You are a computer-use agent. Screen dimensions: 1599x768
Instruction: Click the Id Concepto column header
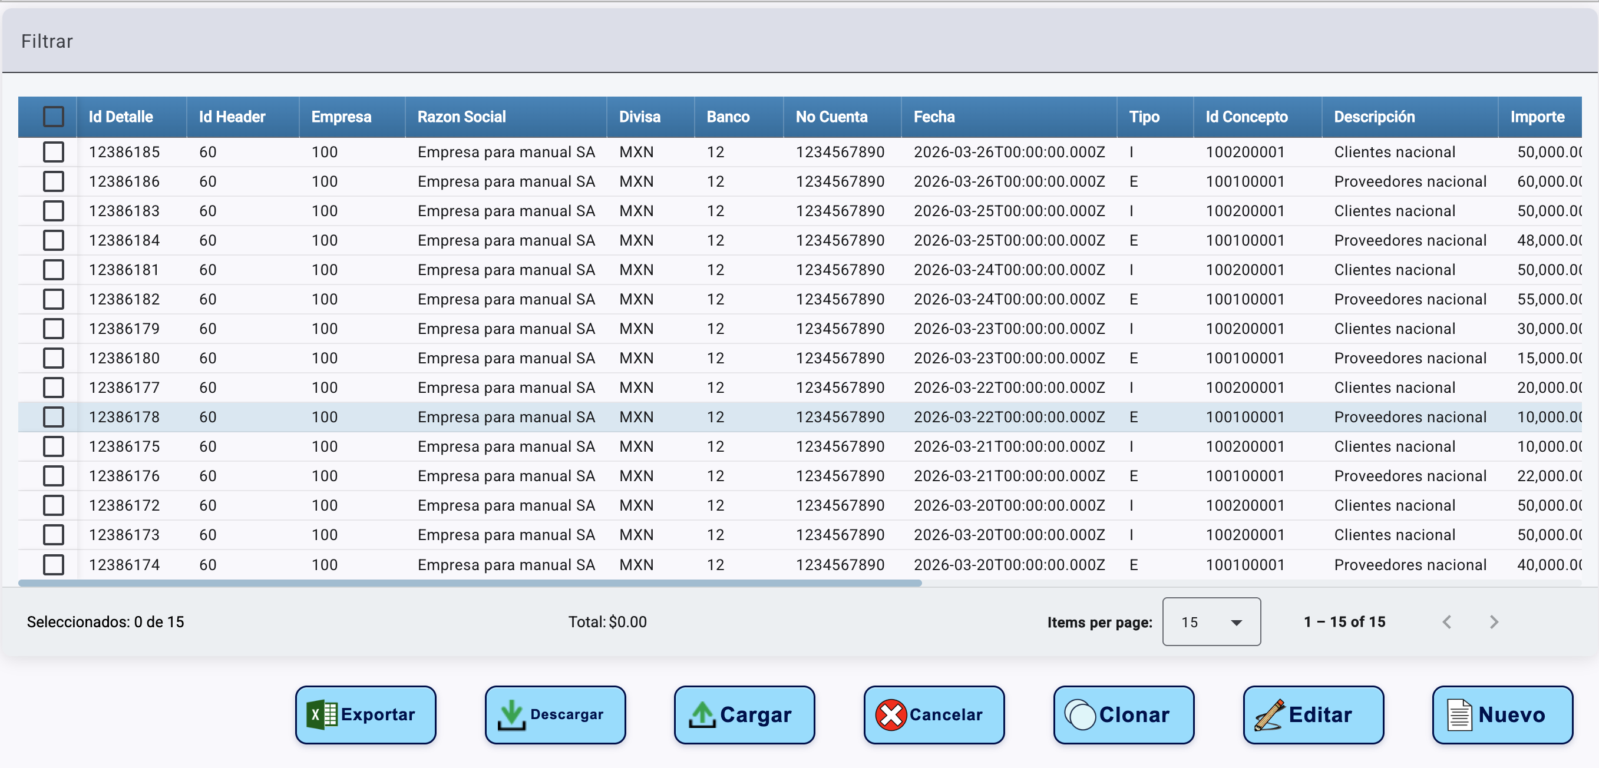(x=1247, y=117)
